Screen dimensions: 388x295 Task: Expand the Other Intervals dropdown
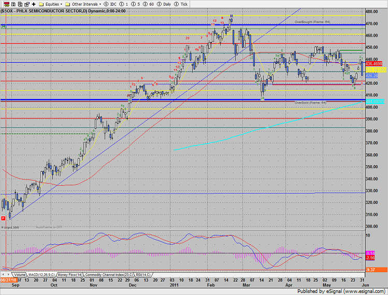(x=100, y=4)
